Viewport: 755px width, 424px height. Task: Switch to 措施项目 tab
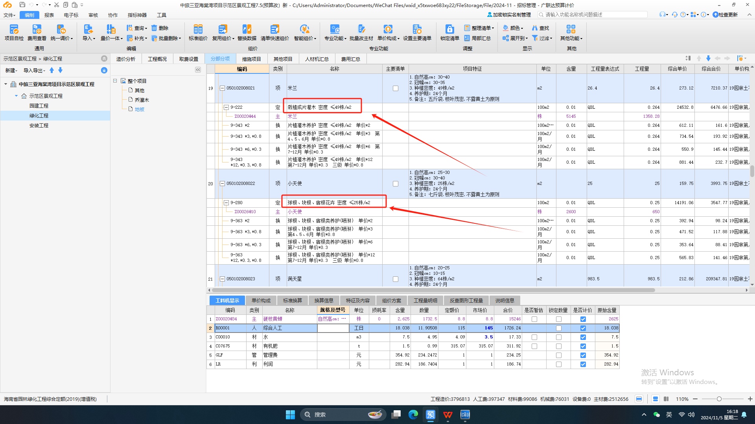click(251, 59)
